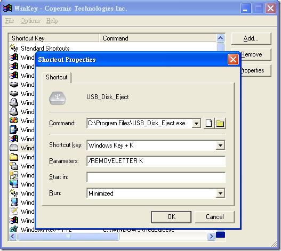Click the vertical scrollbar up arrow
Image resolution: width=281 pixels, height=251 pixels.
[x=221, y=38]
